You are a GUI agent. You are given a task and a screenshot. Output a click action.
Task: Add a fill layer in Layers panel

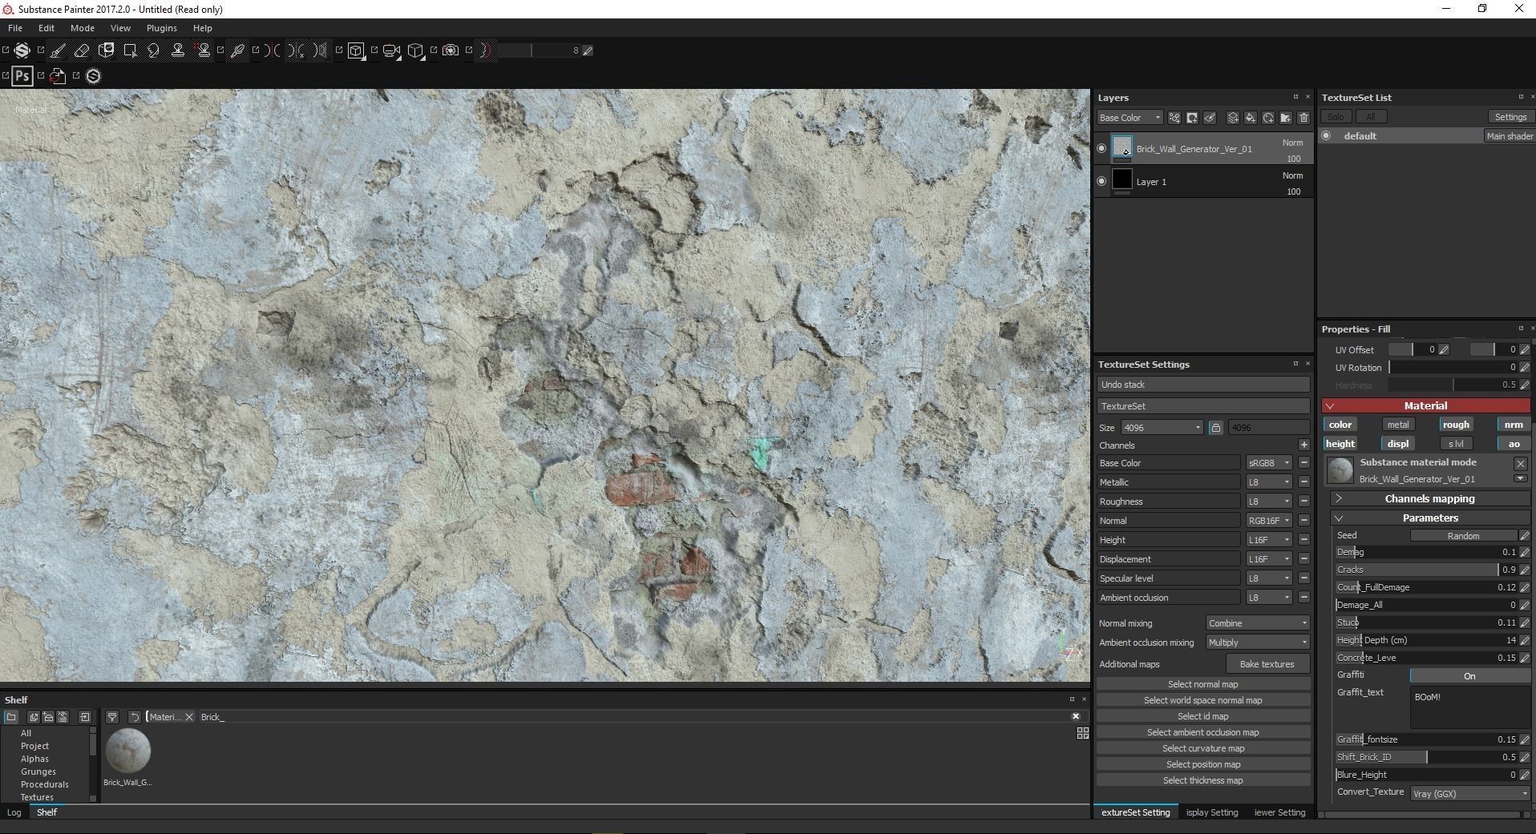[1250, 118]
